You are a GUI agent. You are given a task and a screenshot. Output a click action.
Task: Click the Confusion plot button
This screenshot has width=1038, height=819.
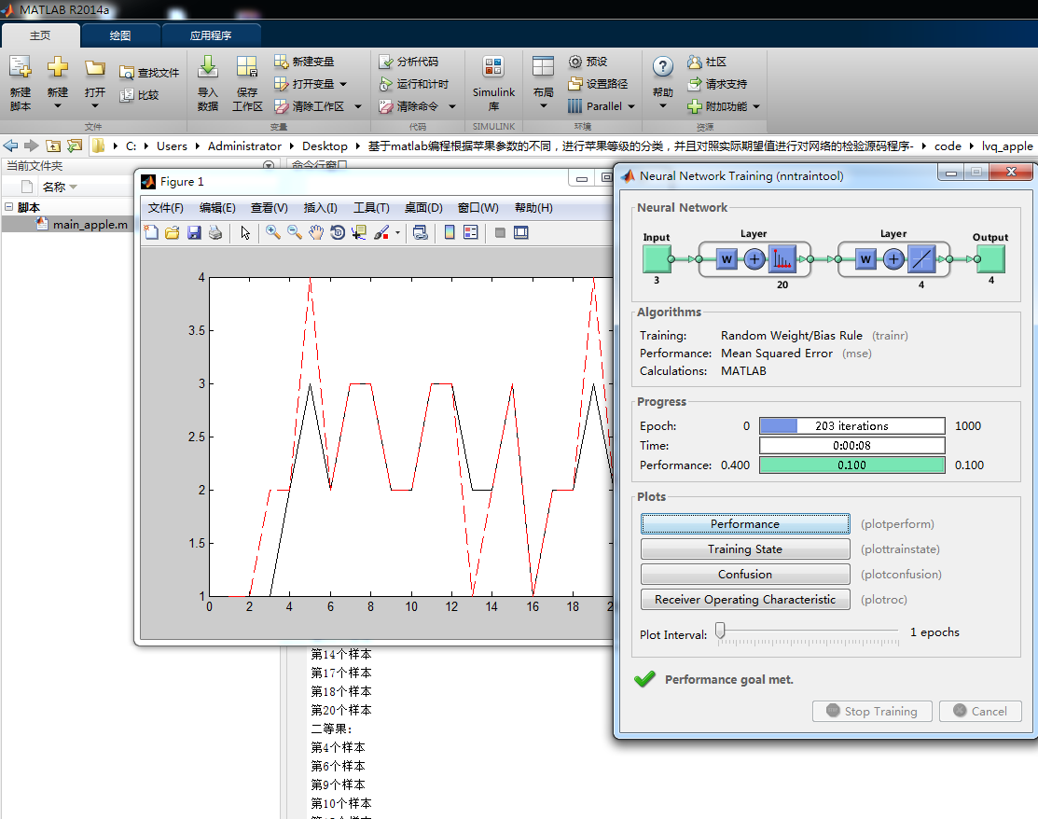[x=745, y=574]
